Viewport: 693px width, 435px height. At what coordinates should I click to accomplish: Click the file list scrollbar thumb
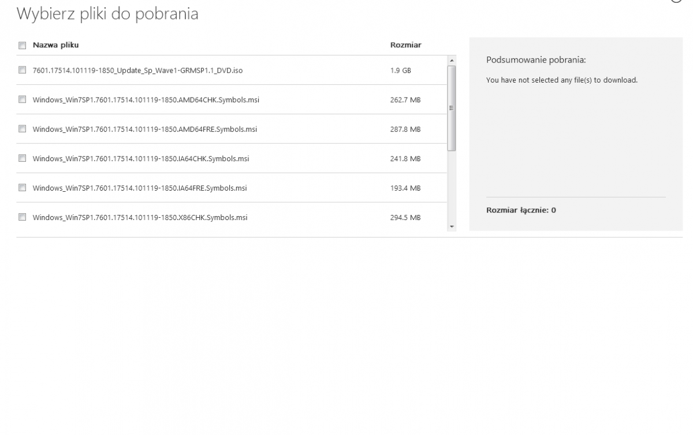[x=452, y=108]
